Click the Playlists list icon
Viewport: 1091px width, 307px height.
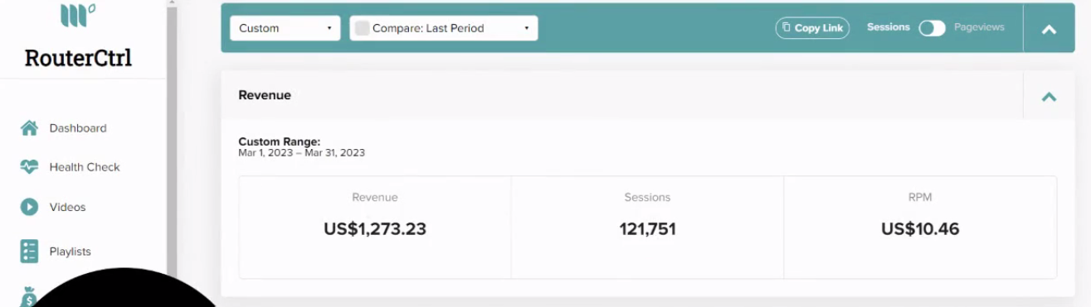point(30,252)
